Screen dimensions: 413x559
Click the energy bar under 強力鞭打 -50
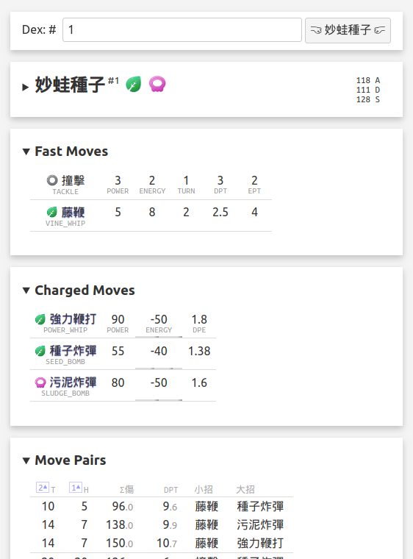tap(159, 337)
